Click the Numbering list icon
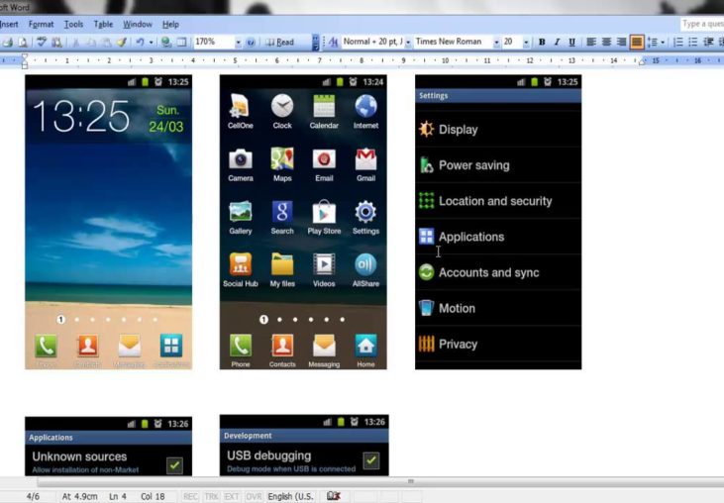The height and width of the screenshot is (503, 724). (x=677, y=43)
